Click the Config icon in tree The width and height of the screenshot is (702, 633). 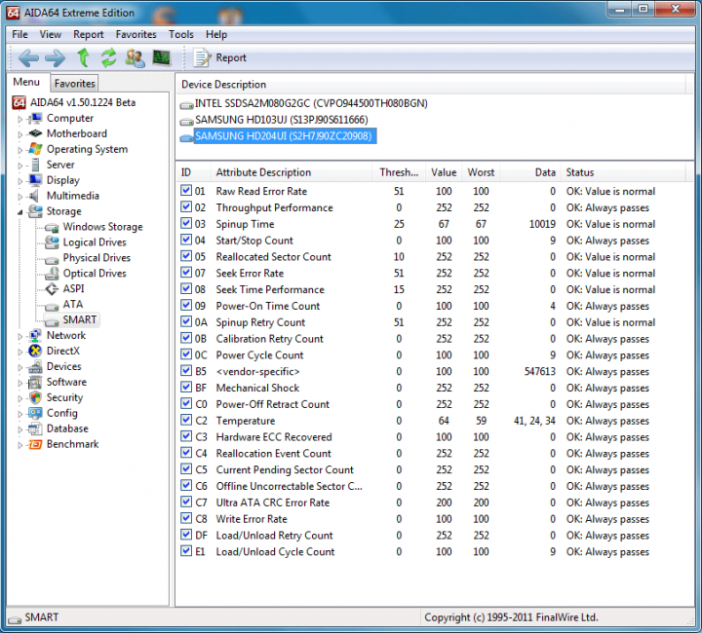click(x=35, y=413)
